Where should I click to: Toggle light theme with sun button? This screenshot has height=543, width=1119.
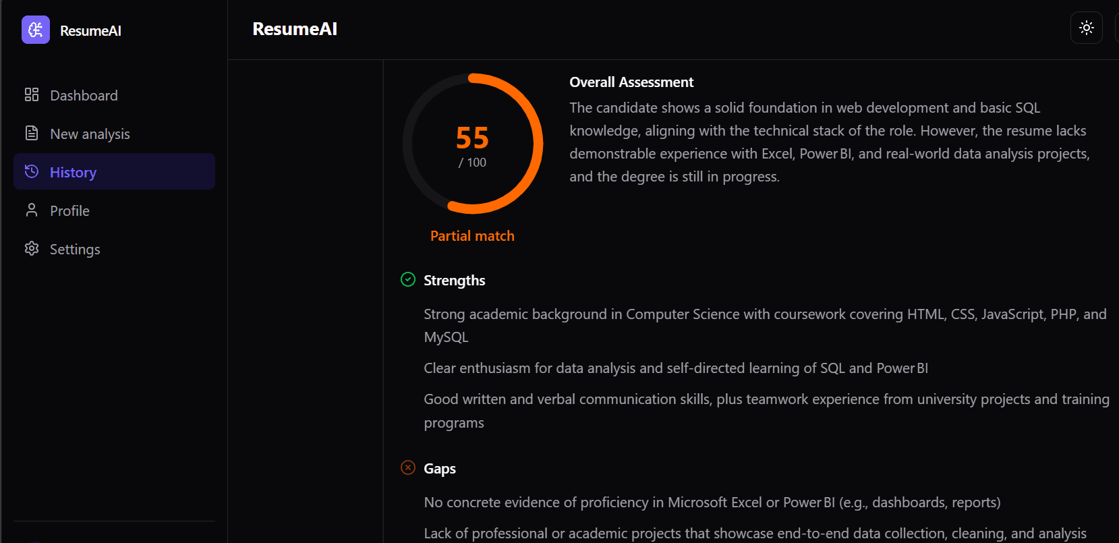coord(1087,28)
